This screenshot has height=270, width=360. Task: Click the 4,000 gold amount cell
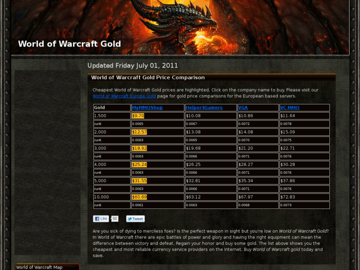click(112, 164)
